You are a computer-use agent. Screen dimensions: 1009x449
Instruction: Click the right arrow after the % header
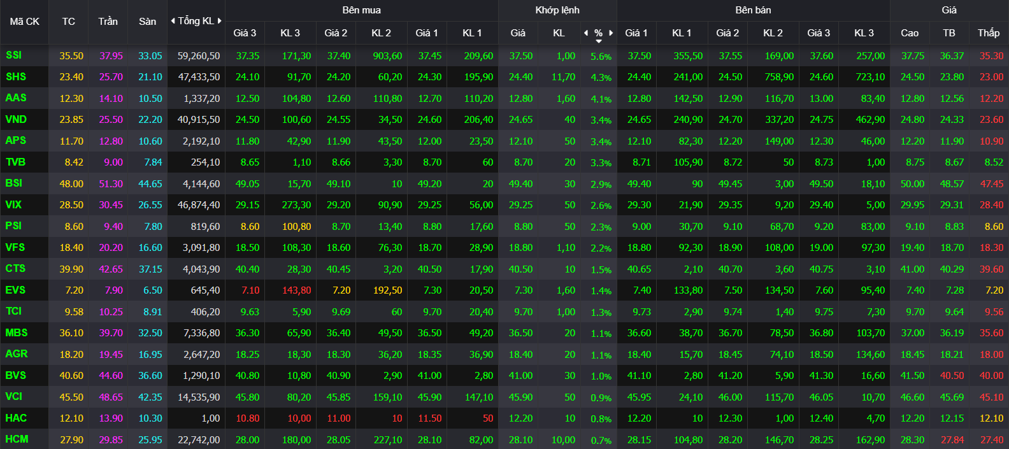(x=611, y=32)
